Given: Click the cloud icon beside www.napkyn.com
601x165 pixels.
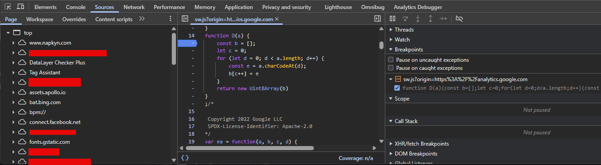Looking at the screenshot, I should (22, 43).
